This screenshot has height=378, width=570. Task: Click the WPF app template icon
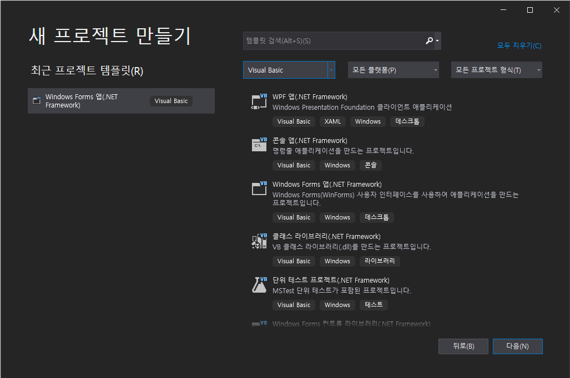coord(259,101)
